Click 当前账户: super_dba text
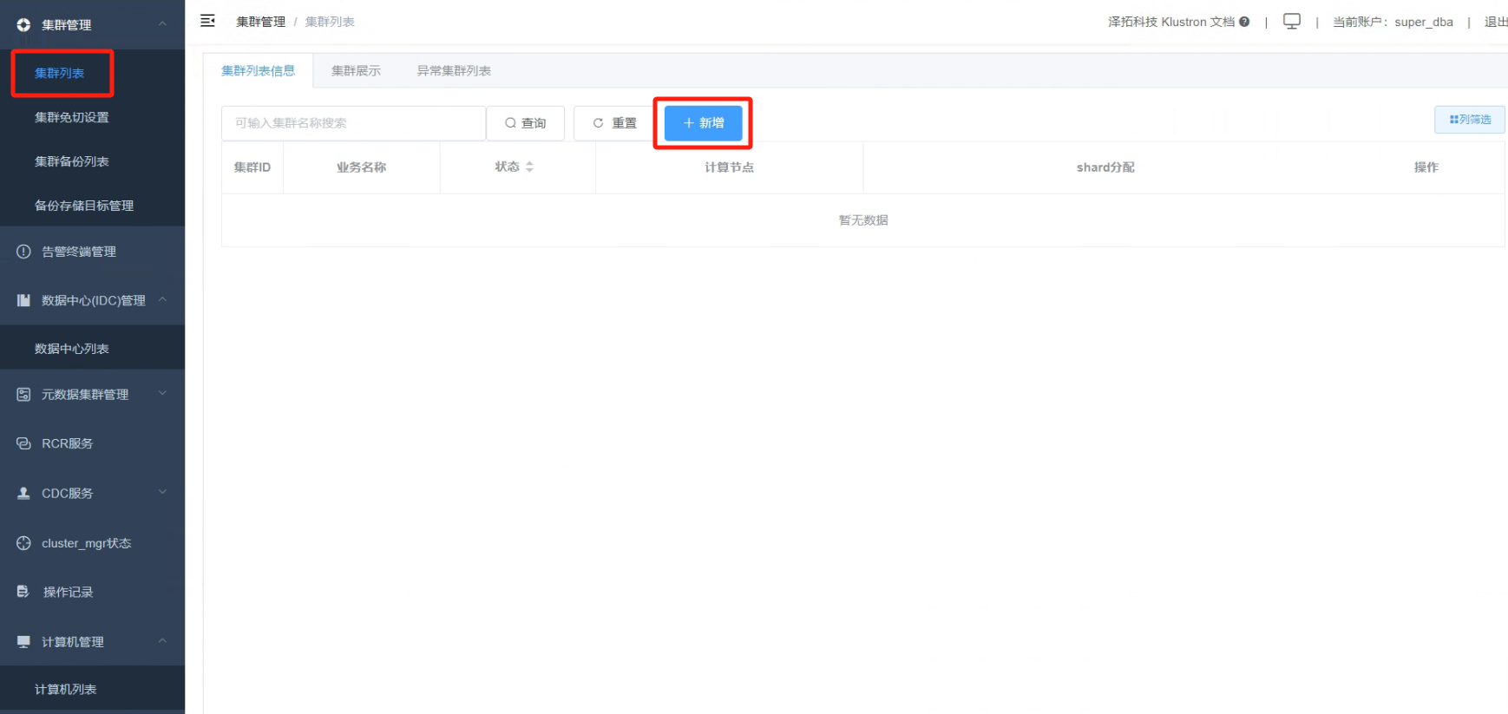This screenshot has height=714, width=1508. pyautogui.click(x=1393, y=22)
